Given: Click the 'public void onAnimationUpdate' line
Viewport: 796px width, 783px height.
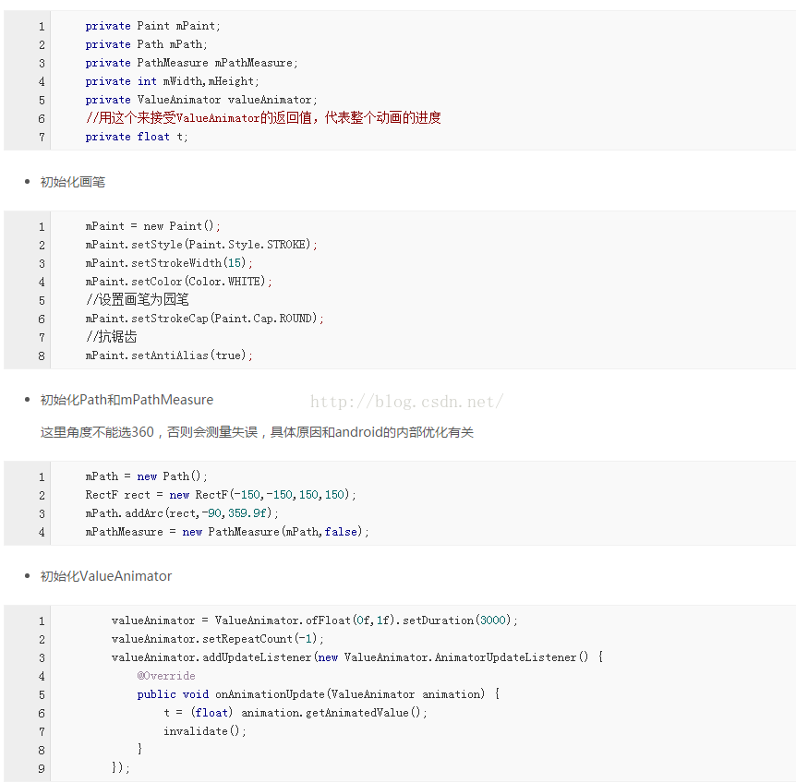Looking at the screenshot, I should (x=319, y=694).
